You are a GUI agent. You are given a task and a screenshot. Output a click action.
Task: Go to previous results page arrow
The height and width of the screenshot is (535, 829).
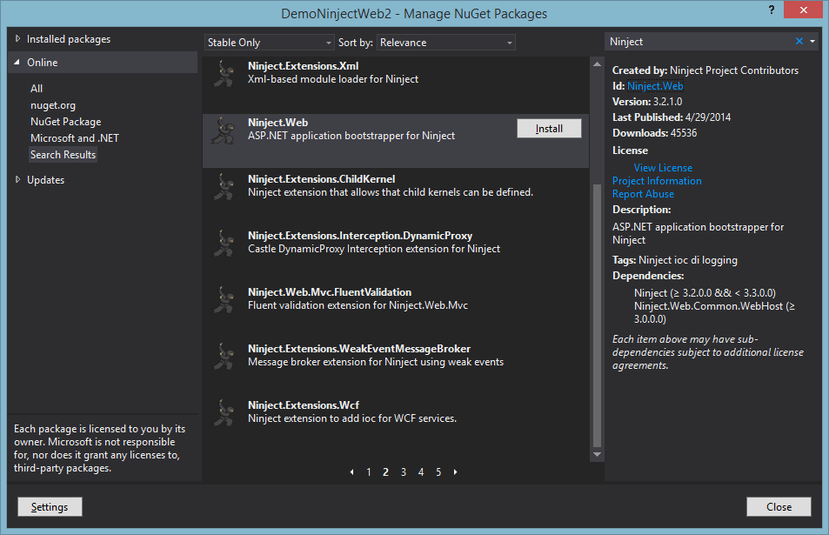tap(351, 472)
